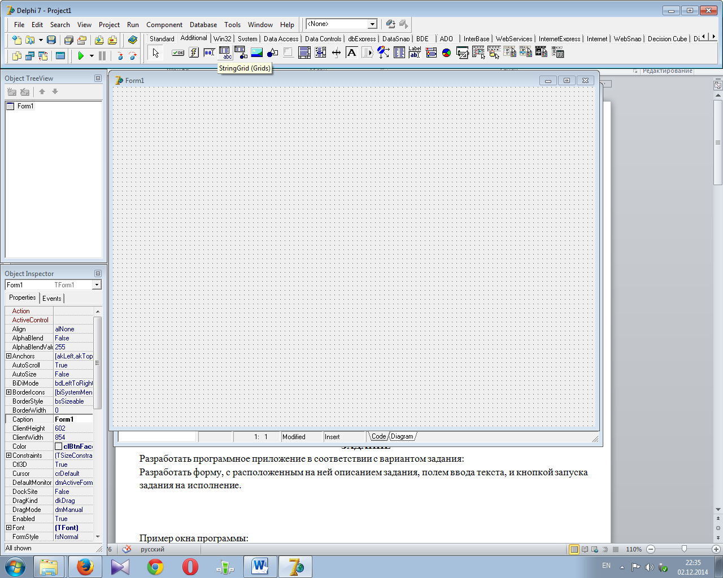Image resolution: width=723 pixels, height=578 pixels.
Task: Click the View Form toolbar icon
Action: [30, 56]
